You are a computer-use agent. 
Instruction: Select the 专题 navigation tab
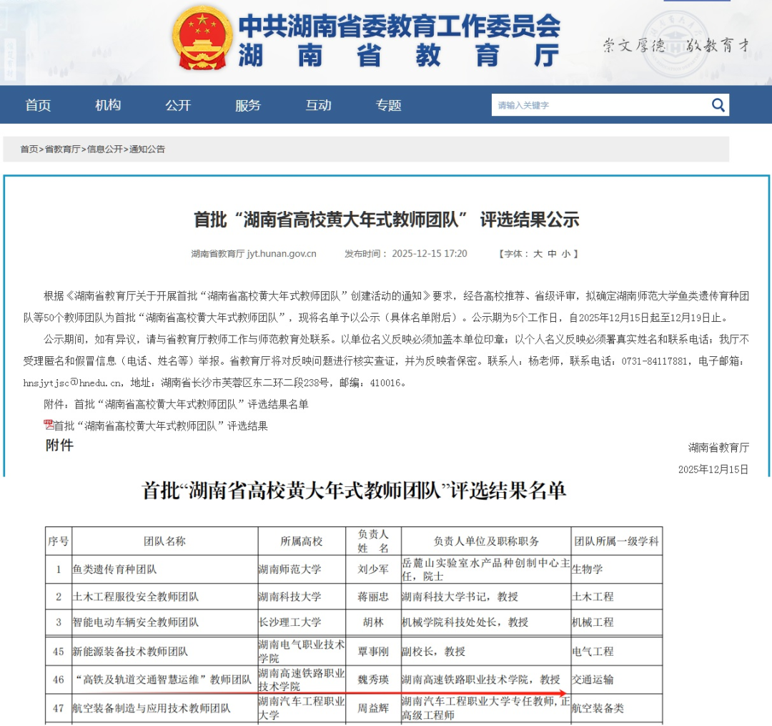tap(387, 104)
